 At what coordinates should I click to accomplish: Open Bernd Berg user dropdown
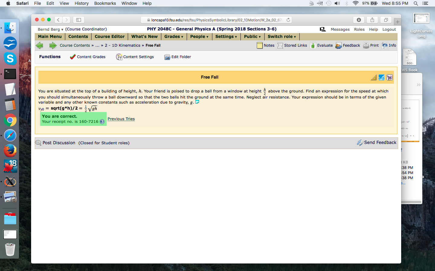pyautogui.click(x=50, y=29)
